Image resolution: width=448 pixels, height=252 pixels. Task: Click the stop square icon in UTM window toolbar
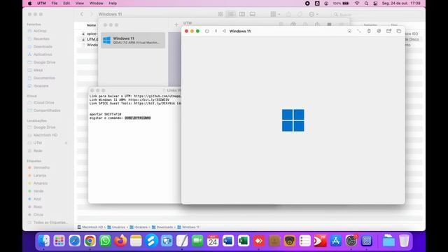tap(329, 24)
